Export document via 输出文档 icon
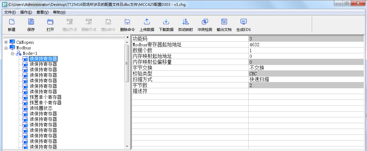 (224, 22)
